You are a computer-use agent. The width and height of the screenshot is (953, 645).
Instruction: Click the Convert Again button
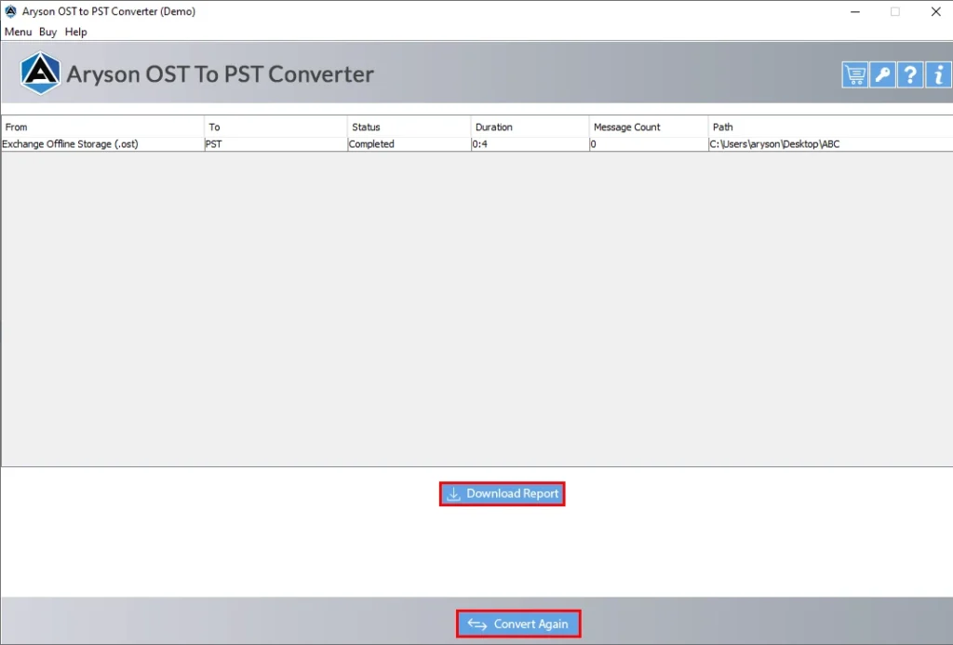coord(518,624)
